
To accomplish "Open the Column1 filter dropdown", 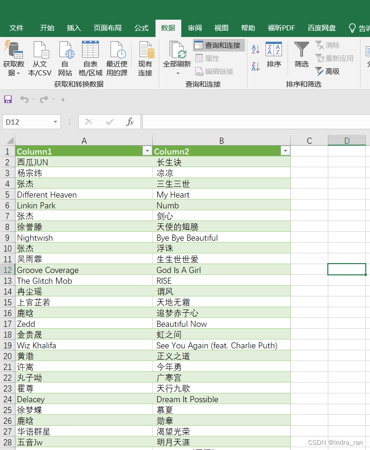I will (147, 151).
